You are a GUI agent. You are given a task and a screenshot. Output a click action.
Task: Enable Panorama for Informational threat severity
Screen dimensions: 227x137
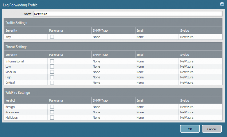[x=52, y=61]
